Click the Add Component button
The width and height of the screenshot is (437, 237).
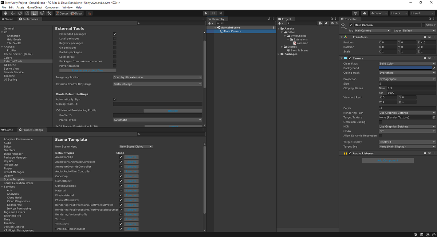(x=388, y=160)
